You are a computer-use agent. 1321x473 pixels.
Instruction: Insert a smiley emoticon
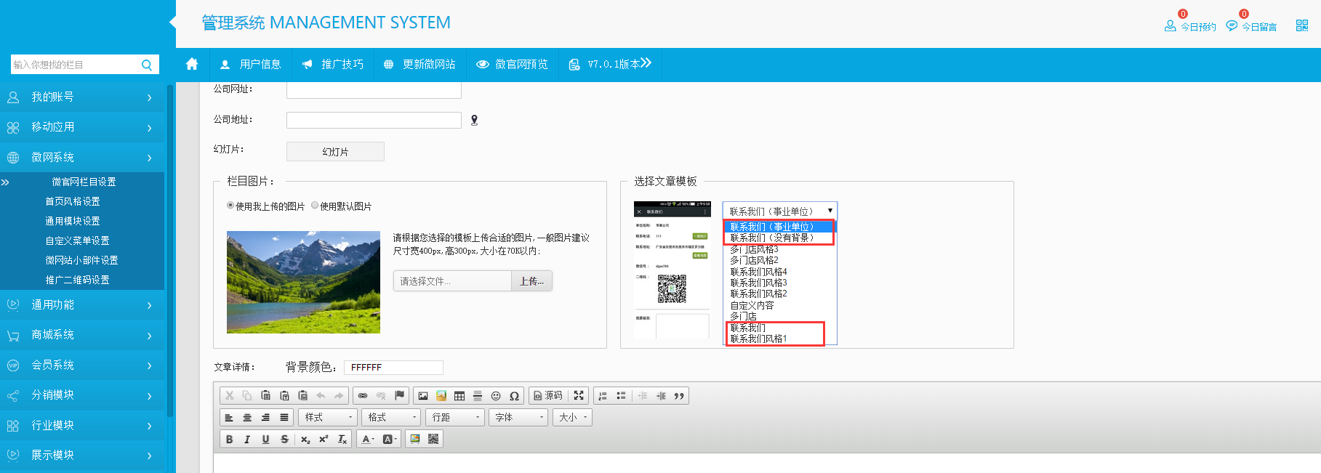pyautogui.click(x=496, y=396)
